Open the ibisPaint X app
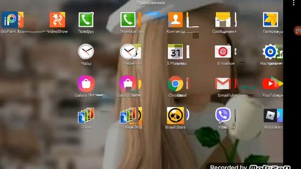301x169 pixels. pos(10,20)
